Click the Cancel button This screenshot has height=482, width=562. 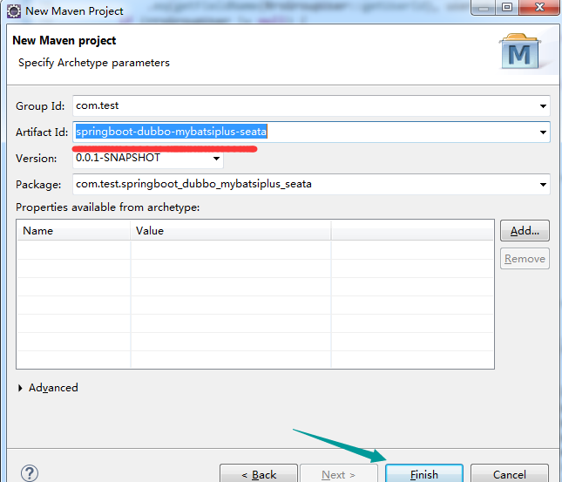click(x=509, y=474)
